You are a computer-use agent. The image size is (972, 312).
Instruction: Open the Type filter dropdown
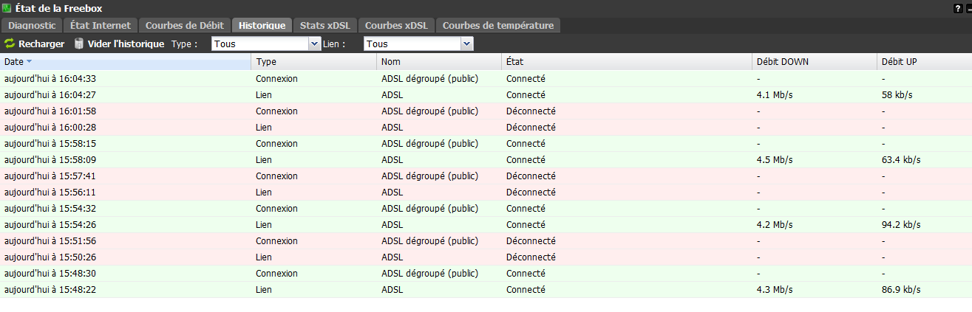pyautogui.click(x=266, y=44)
